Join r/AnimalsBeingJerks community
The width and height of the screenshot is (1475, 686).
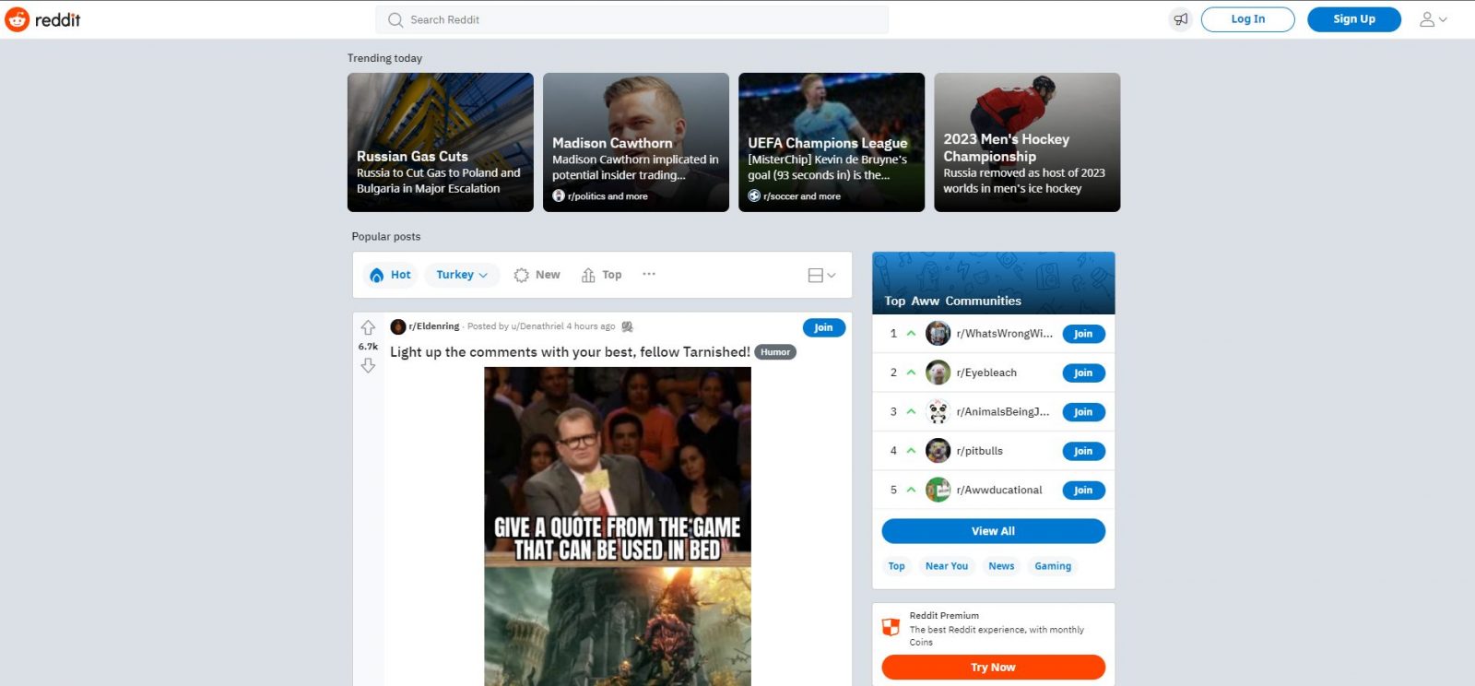[x=1082, y=412]
